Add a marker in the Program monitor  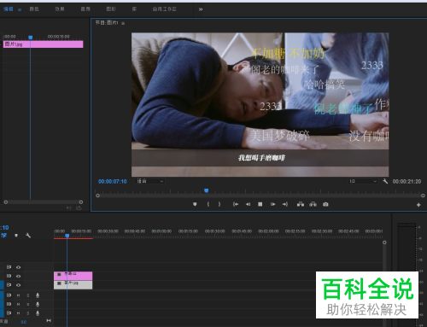195,204
